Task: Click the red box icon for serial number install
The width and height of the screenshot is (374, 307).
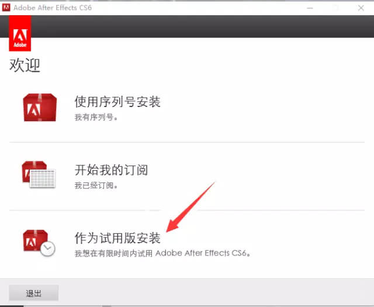Action: pyautogui.click(x=40, y=107)
